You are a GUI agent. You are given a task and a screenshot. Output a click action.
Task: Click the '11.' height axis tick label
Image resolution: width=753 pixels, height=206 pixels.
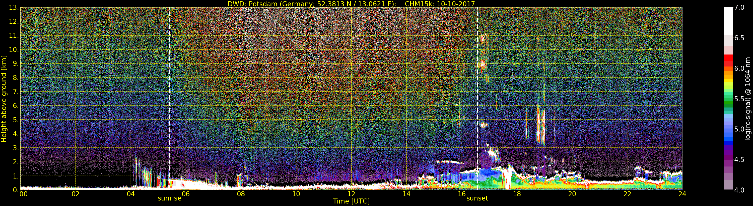[14, 35]
